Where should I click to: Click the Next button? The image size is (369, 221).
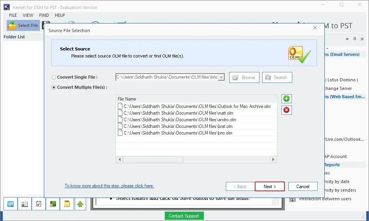tap(270, 187)
